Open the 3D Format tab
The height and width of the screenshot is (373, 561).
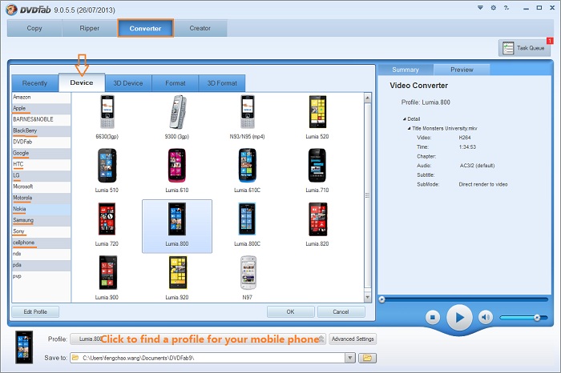(222, 83)
